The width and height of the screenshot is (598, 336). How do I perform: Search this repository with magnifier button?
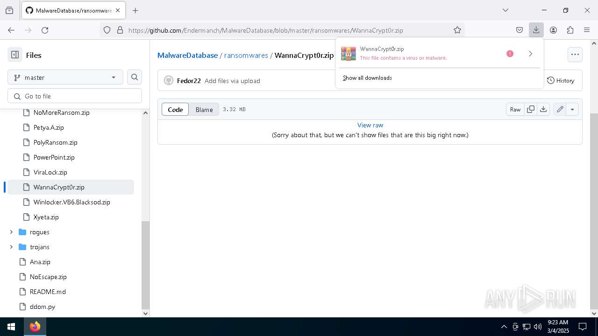(x=135, y=77)
